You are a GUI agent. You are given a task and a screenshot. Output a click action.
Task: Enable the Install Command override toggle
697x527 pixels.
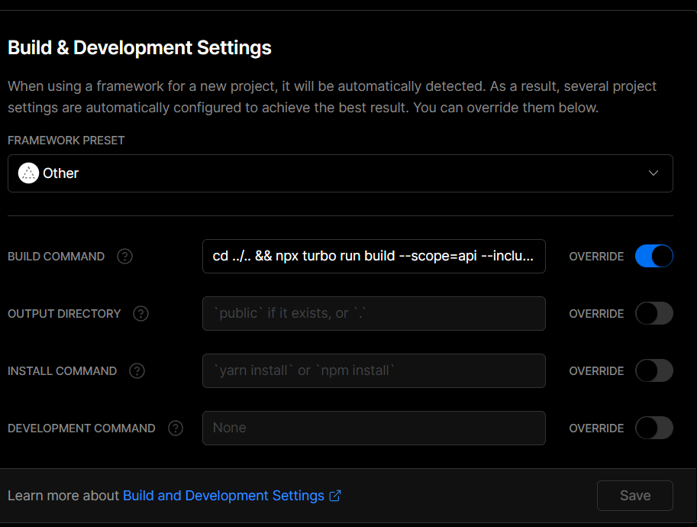(x=654, y=371)
